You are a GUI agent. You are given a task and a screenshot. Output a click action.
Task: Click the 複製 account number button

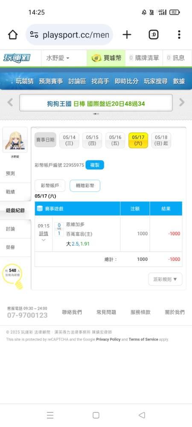(95, 165)
